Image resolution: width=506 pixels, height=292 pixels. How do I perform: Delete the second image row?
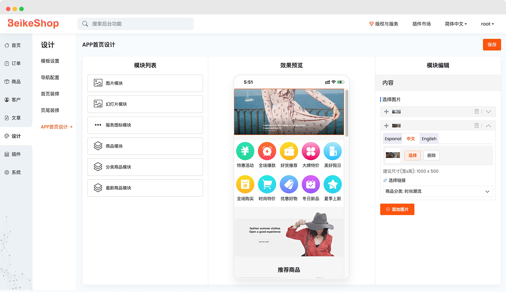coord(477,126)
